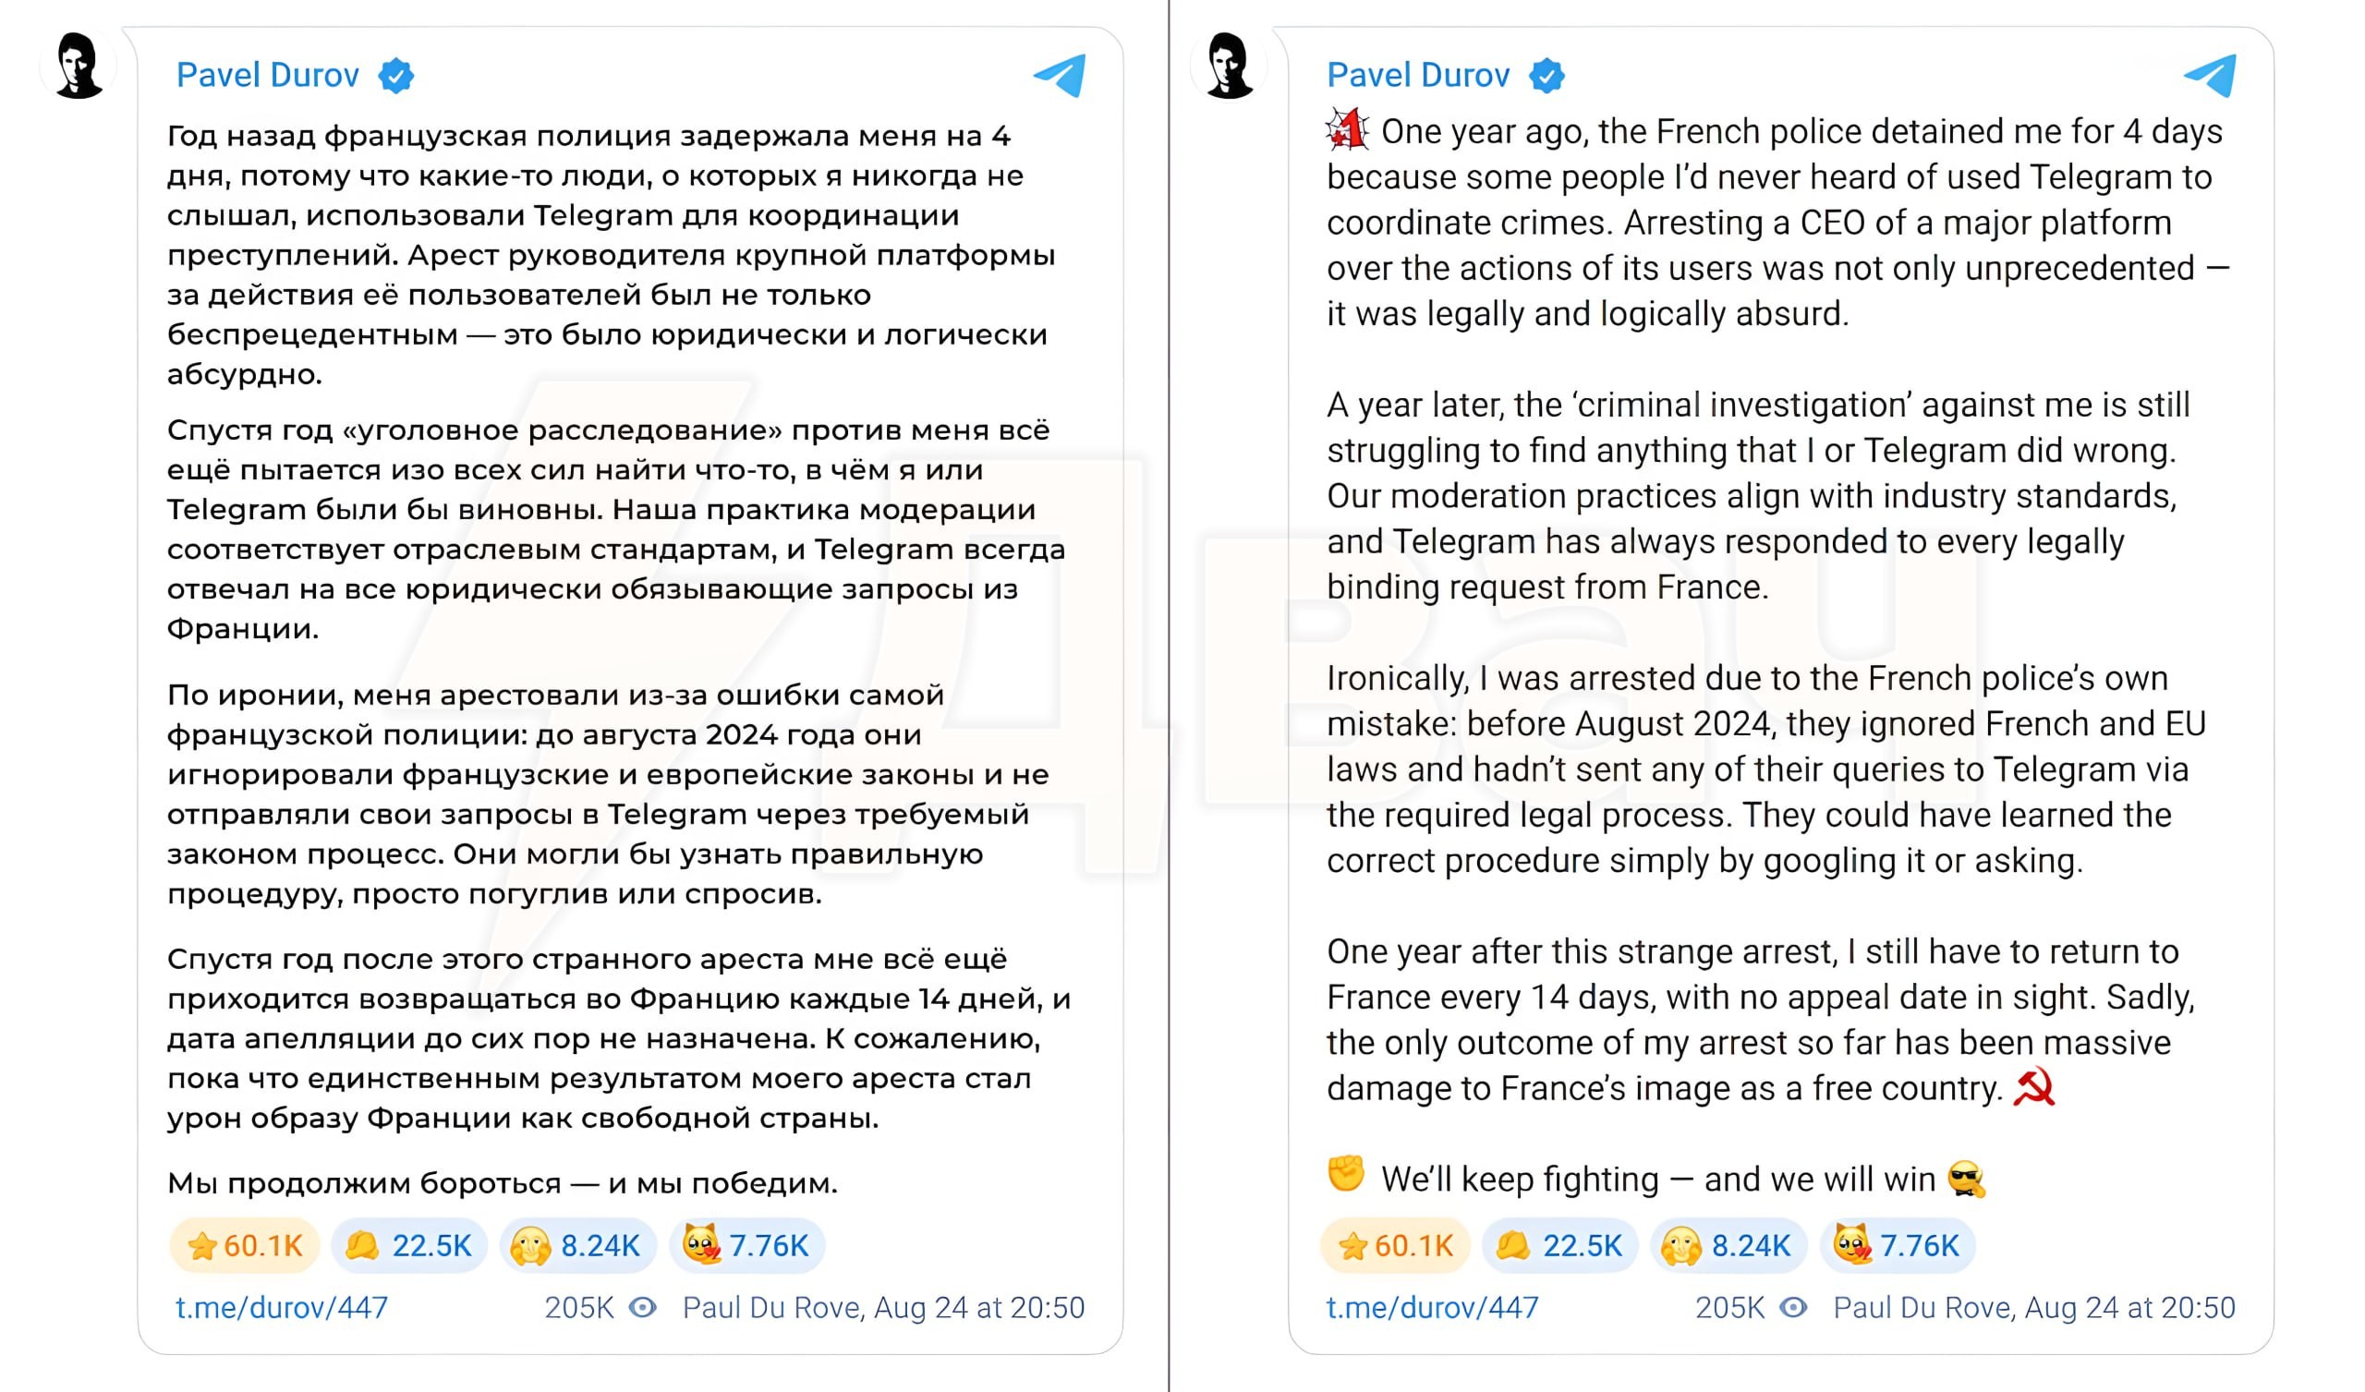2365x1392 pixels.
Task: Open Pavel Durov avatar on the English post
Action: coord(1229,65)
